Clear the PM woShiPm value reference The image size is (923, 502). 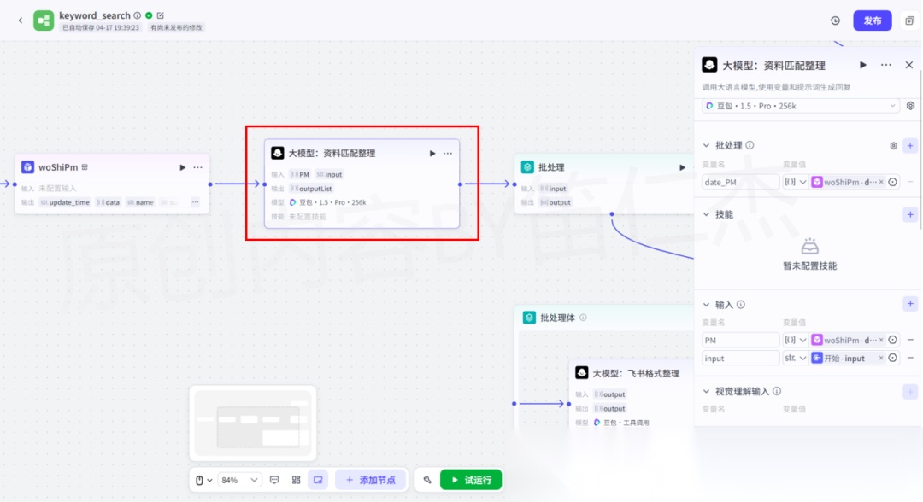[x=880, y=340]
